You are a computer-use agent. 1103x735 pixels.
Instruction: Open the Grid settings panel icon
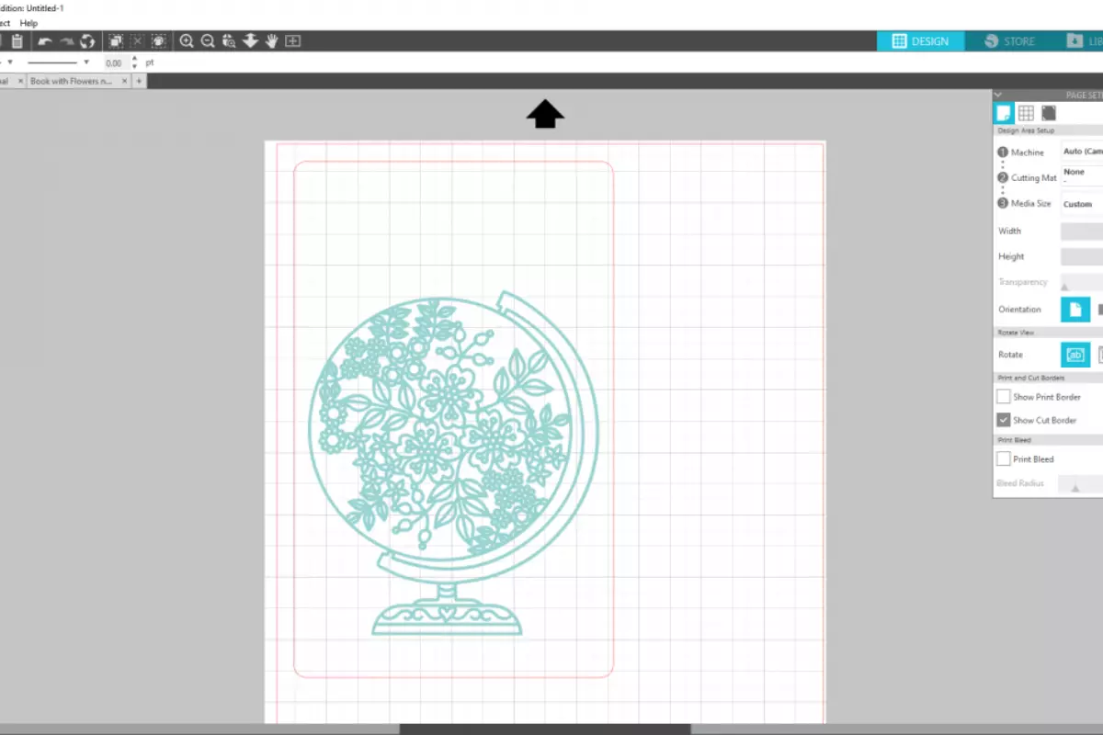[1026, 113]
